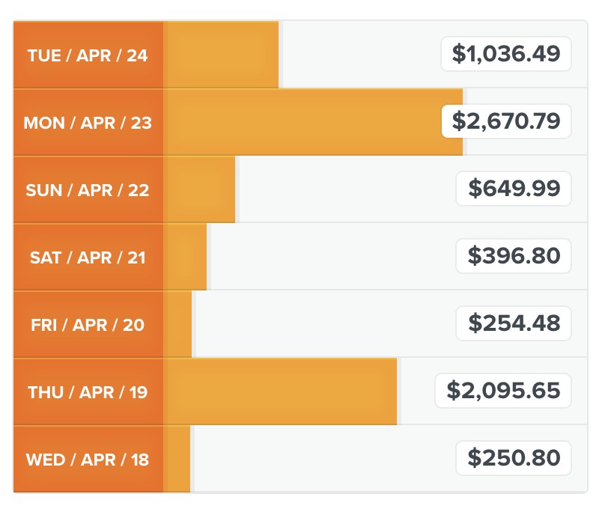Select the FRI / APR / 20 date label
This screenshot has width=602, height=506.
(88, 324)
